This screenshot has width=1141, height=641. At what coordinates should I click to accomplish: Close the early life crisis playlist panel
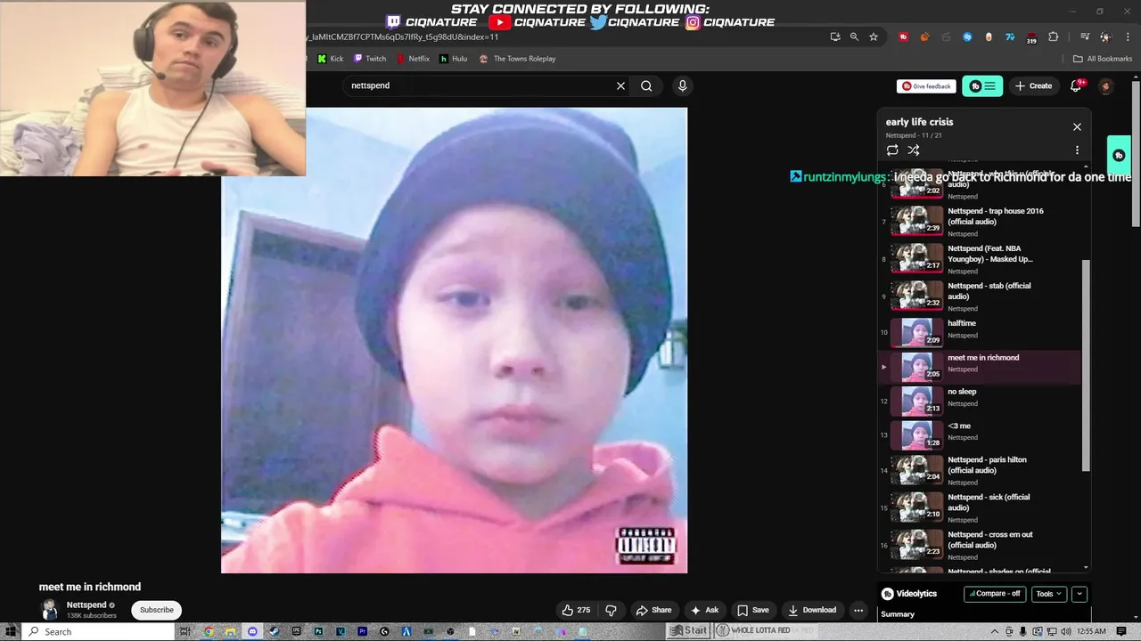pyautogui.click(x=1077, y=127)
